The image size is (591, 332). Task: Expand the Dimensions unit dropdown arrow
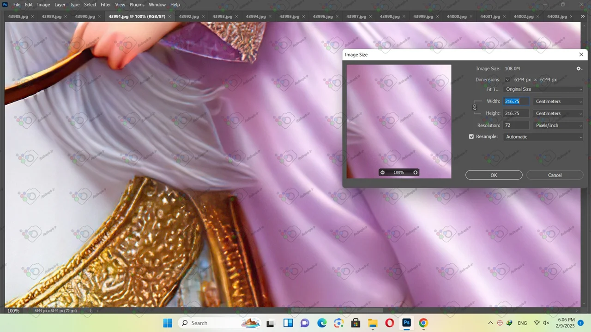[x=507, y=80]
